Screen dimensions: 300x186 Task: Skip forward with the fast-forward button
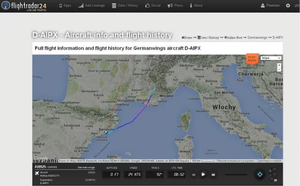coord(213,175)
